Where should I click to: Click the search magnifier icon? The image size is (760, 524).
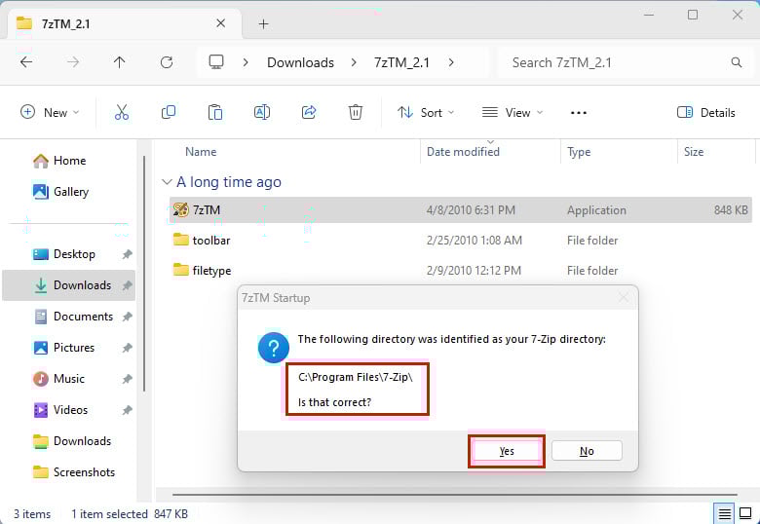(x=737, y=62)
